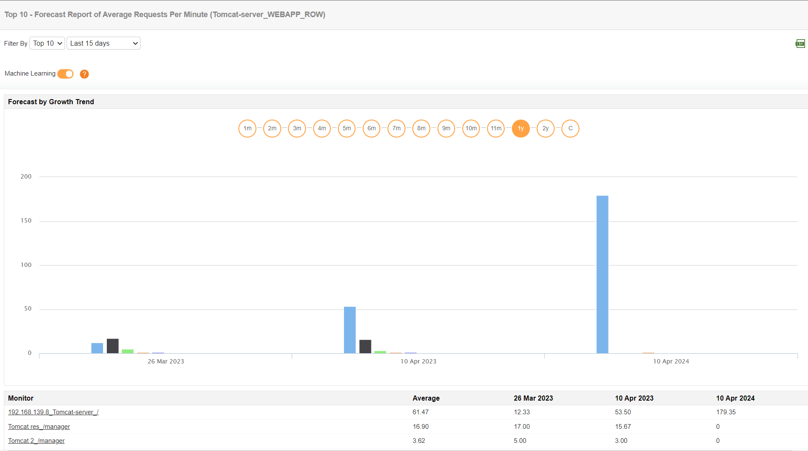Switch to the 2y forecast period
The height and width of the screenshot is (451, 808).
click(x=545, y=128)
